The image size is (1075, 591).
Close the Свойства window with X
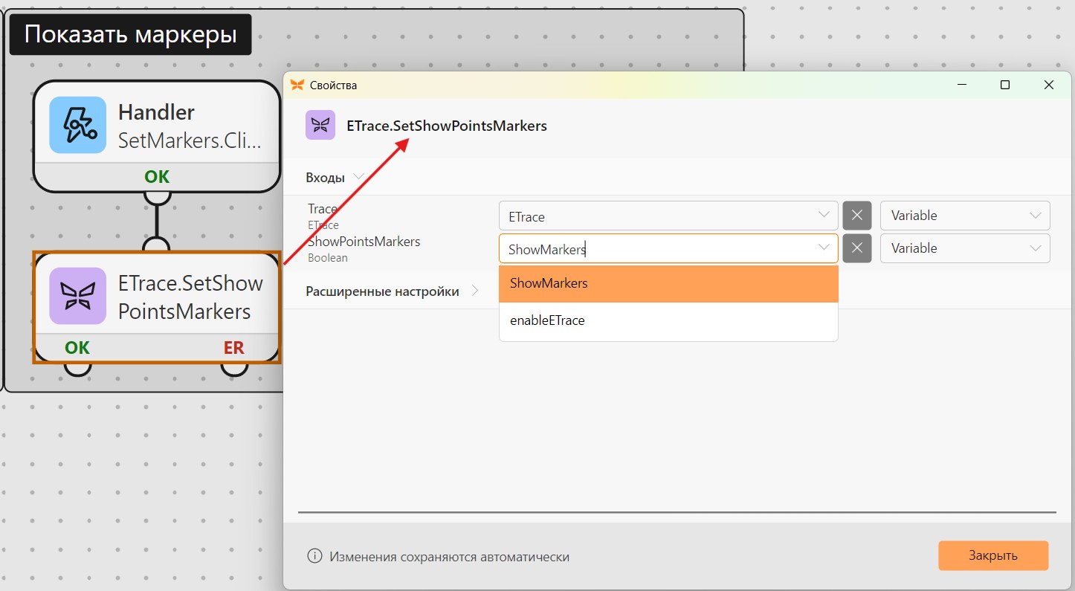tap(1049, 85)
